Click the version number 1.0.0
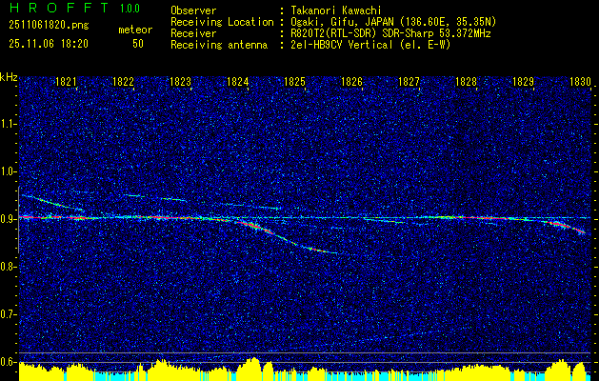 [x=130, y=9]
